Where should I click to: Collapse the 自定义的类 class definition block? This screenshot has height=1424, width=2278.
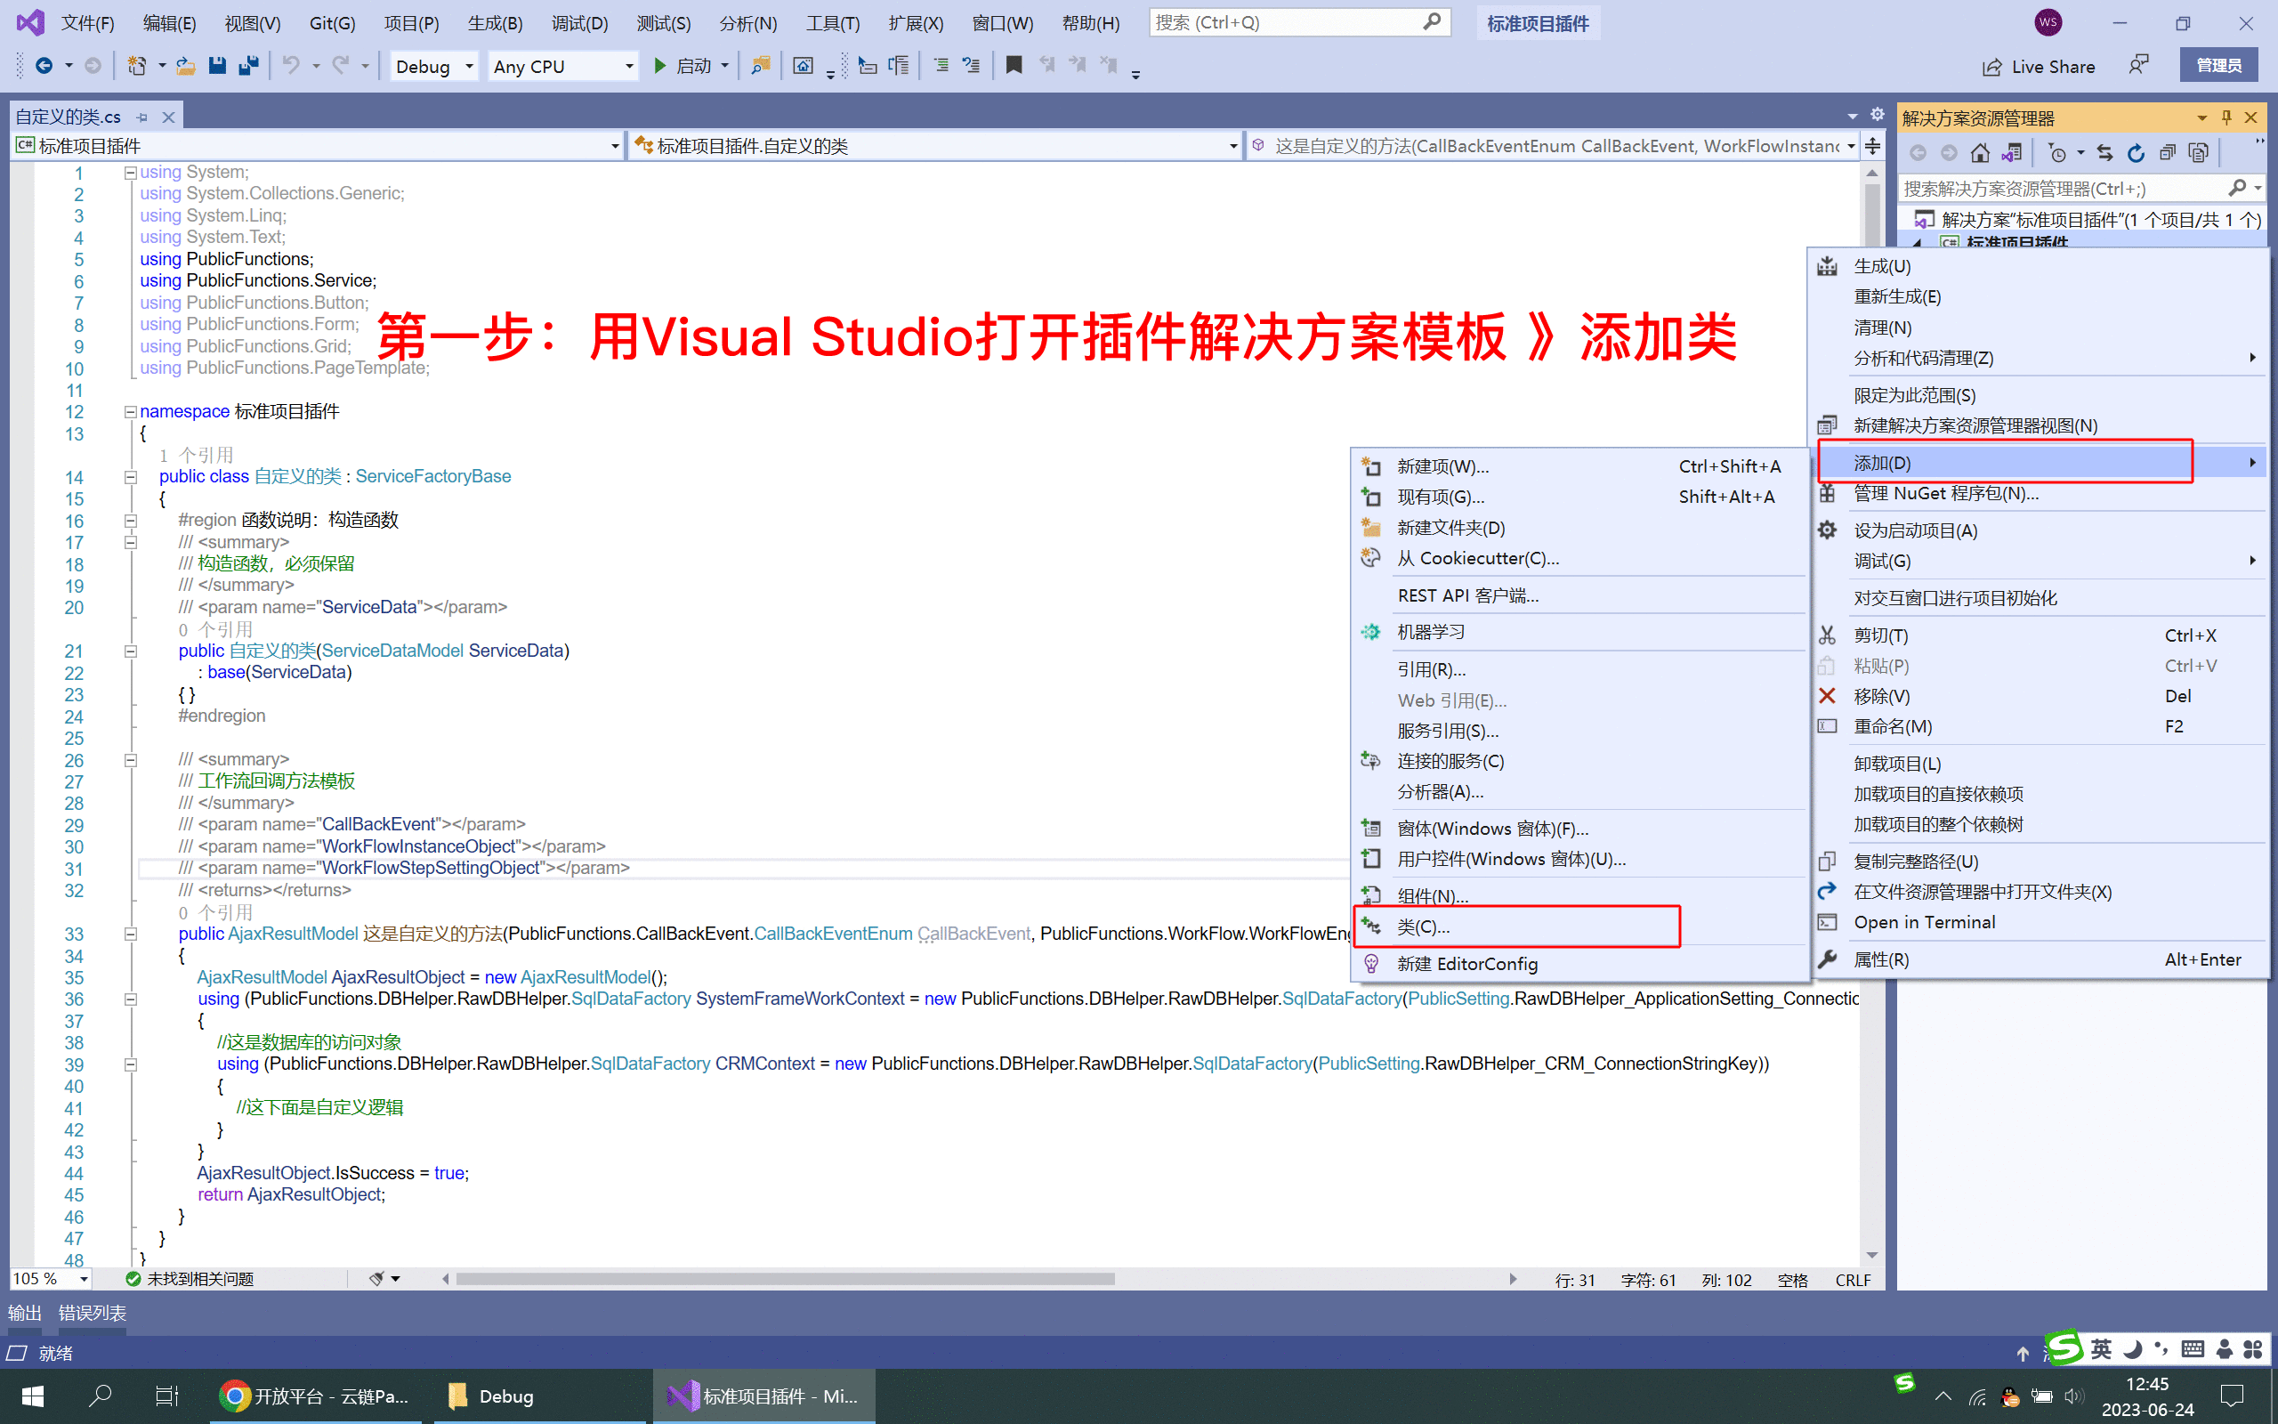(x=131, y=476)
